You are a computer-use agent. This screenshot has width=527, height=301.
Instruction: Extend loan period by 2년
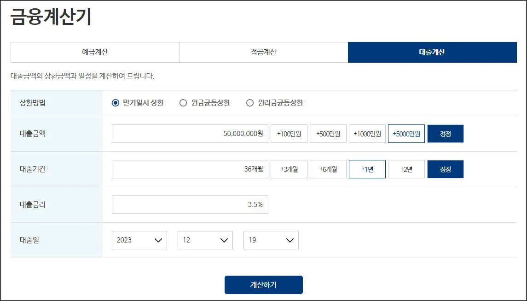pyautogui.click(x=406, y=169)
